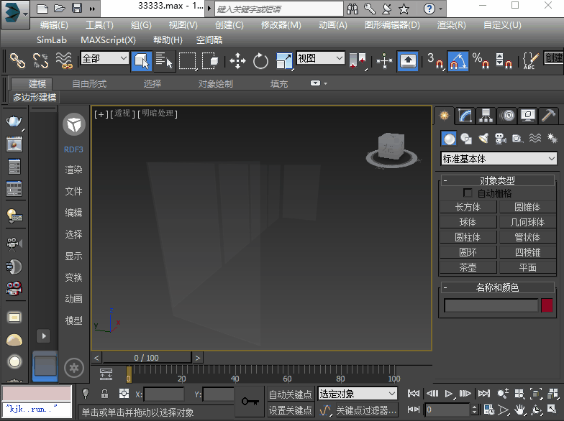Screen dimensions: 564x421
Task: Switch to the 自由形式 ribbon tab
Action: 89,83
